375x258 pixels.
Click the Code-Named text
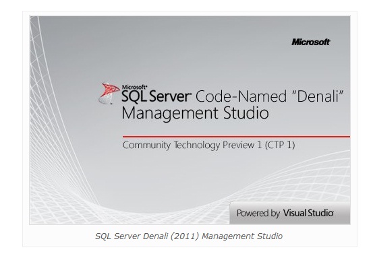pos(241,96)
